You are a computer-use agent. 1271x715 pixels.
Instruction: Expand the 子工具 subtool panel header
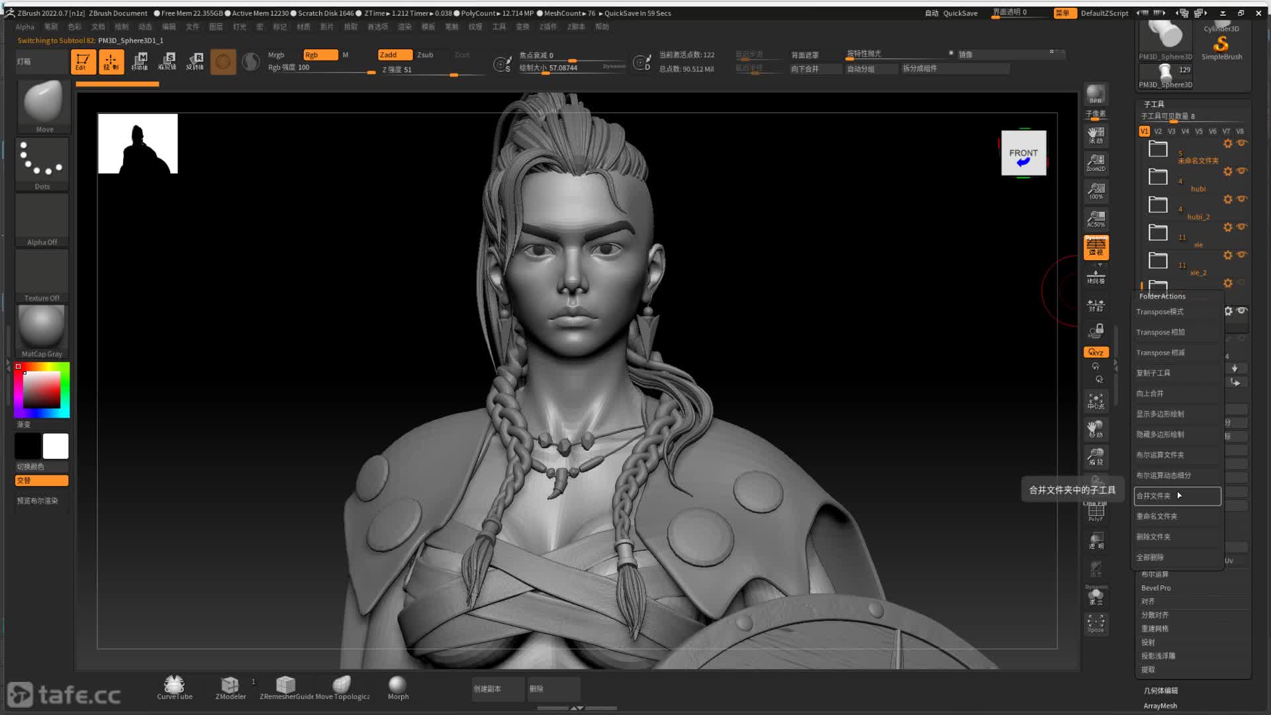[x=1154, y=104]
